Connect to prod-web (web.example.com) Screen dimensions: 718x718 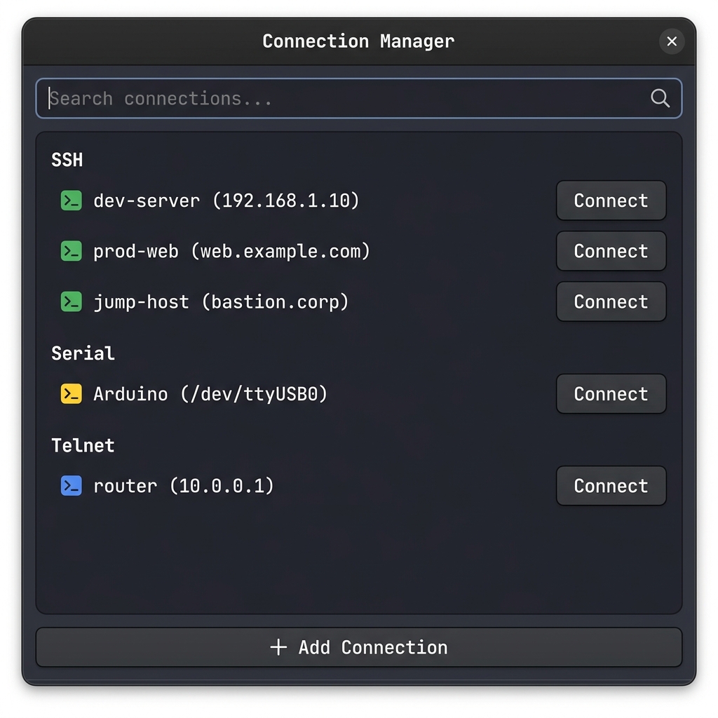coord(611,251)
